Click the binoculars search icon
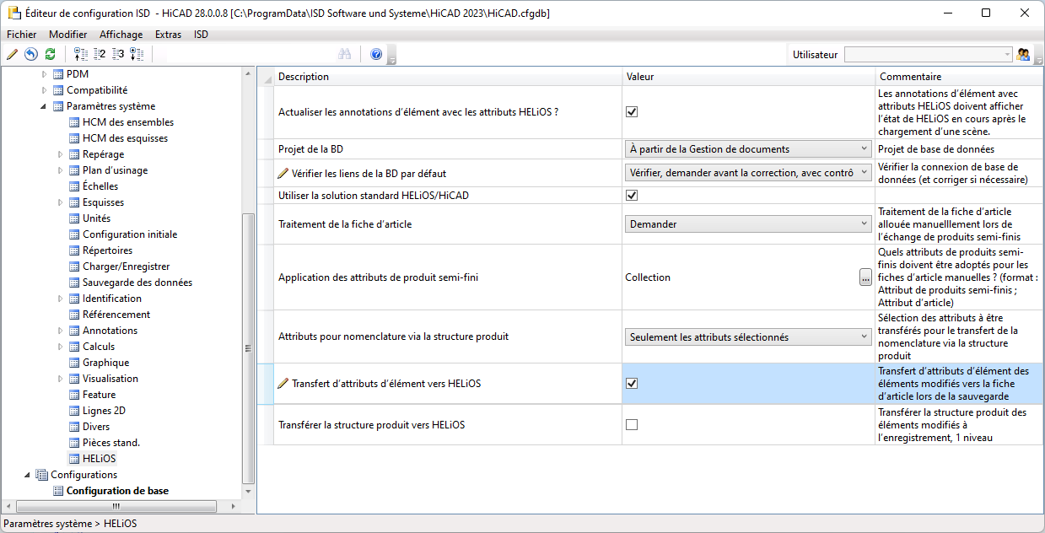 click(x=345, y=54)
